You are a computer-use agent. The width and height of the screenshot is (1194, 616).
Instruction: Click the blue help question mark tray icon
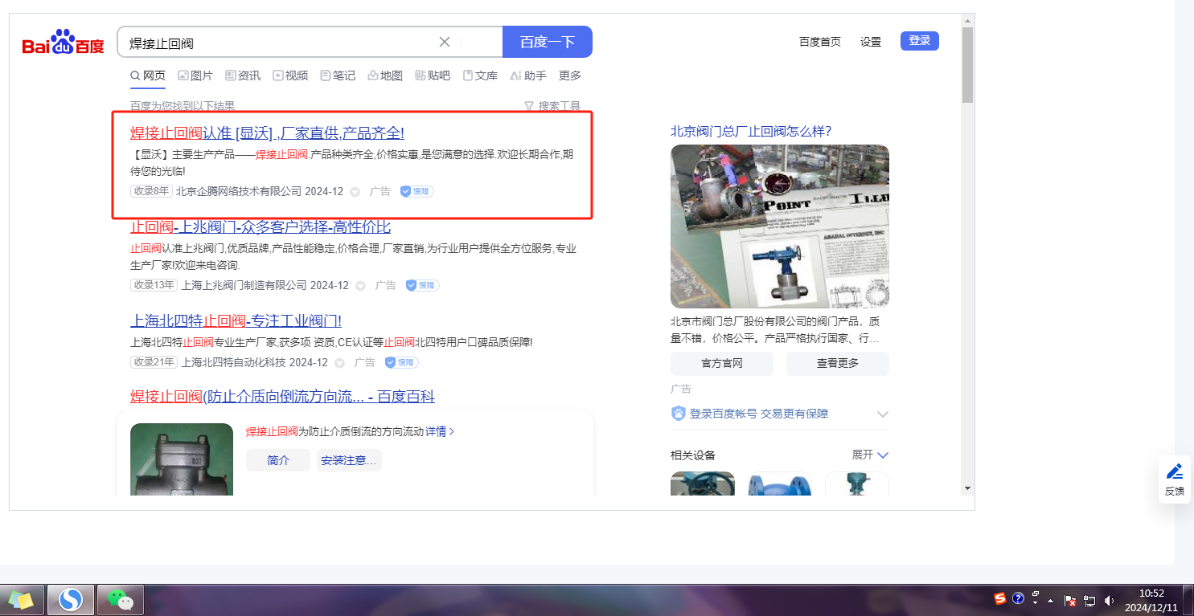tap(1018, 598)
